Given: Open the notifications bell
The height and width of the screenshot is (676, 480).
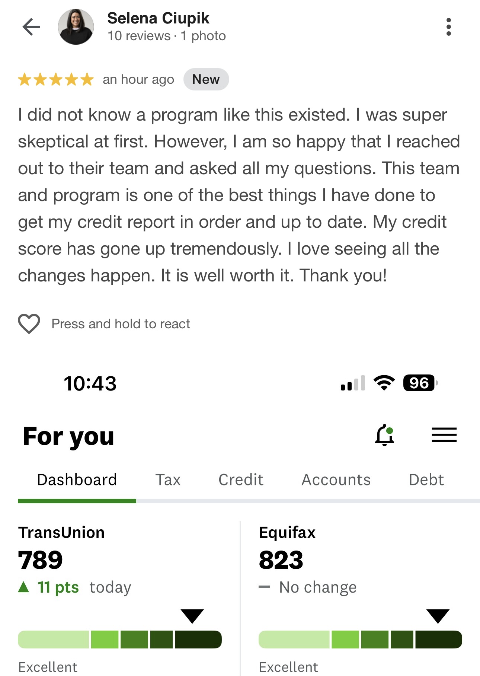Looking at the screenshot, I should click(x=385, y=435).
